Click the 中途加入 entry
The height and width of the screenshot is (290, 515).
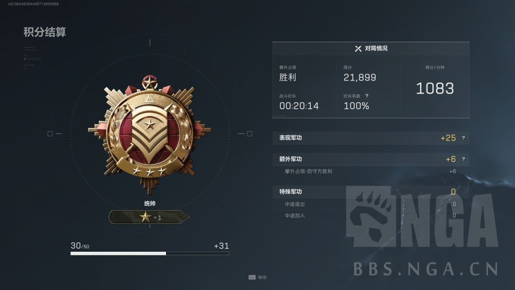(x=295, y=215)
